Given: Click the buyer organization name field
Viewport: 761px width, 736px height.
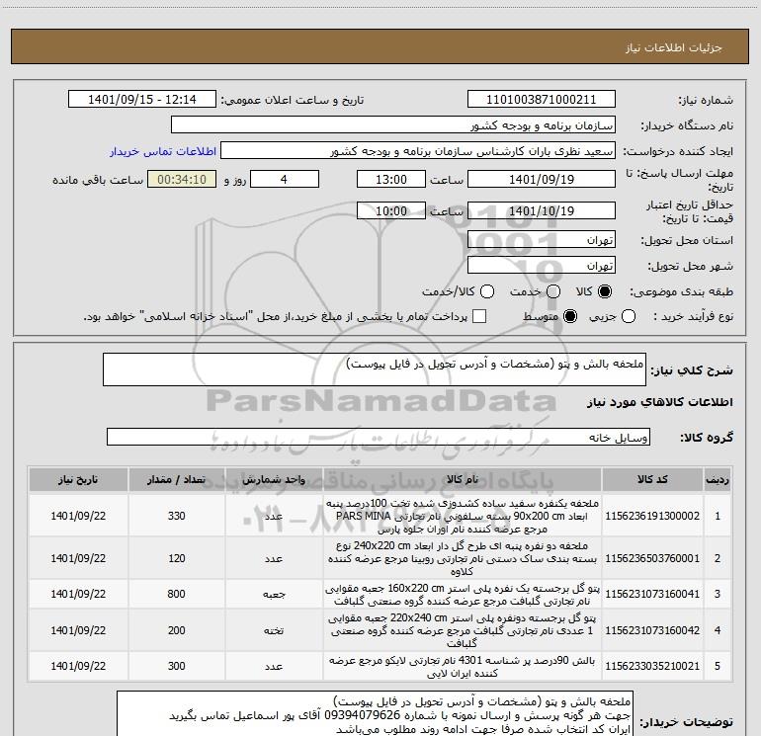Looking at the screenshot, I should (x=393, y=124).
